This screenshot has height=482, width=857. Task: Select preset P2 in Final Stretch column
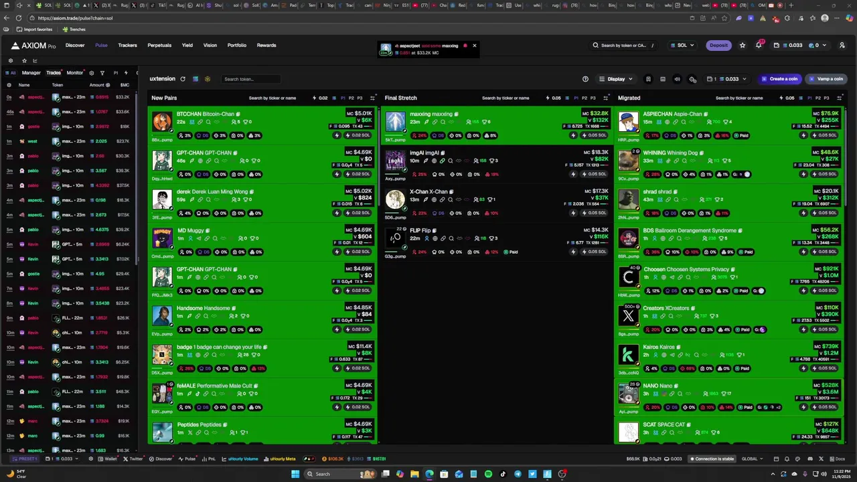pyautogui.click(x=585, y=98)
